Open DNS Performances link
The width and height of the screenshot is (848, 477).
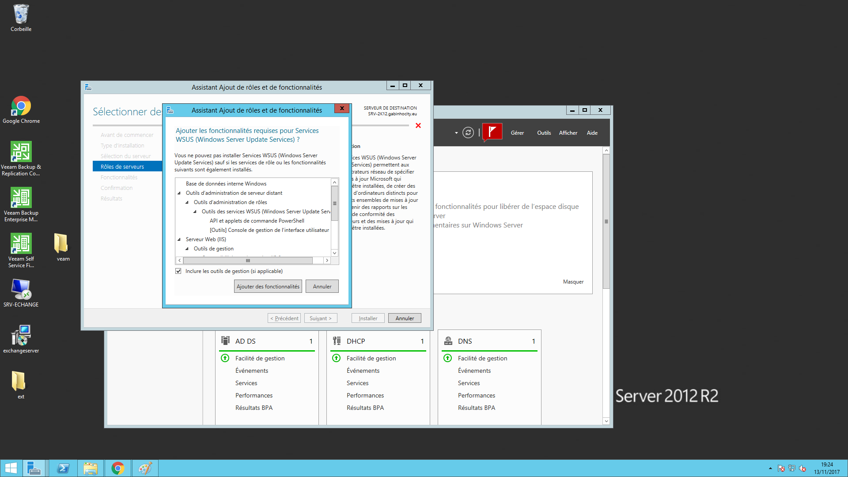(476, 395)
